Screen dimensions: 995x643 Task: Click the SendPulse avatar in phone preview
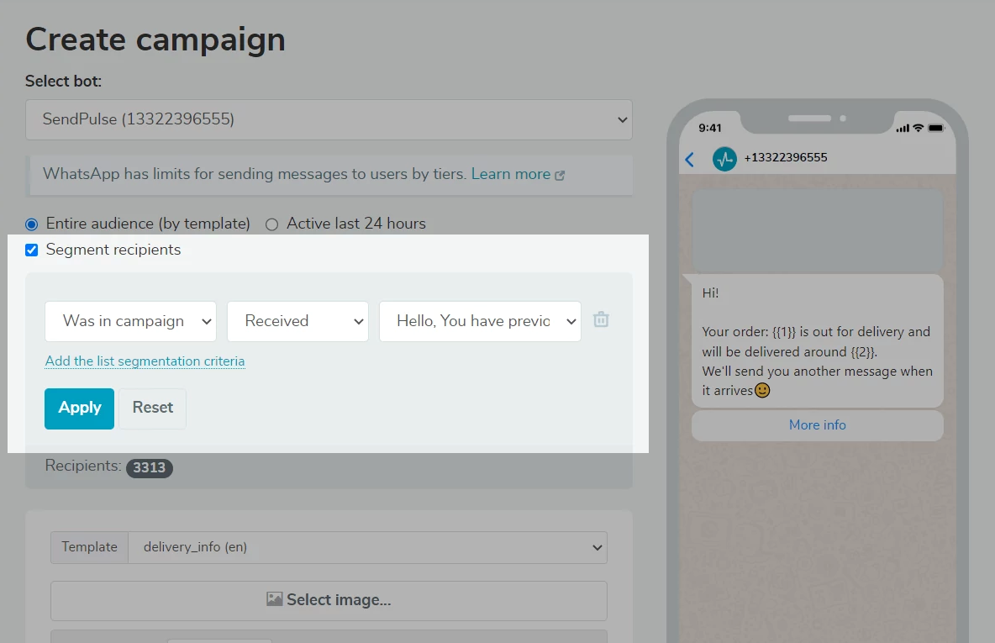tap(724, 159)
